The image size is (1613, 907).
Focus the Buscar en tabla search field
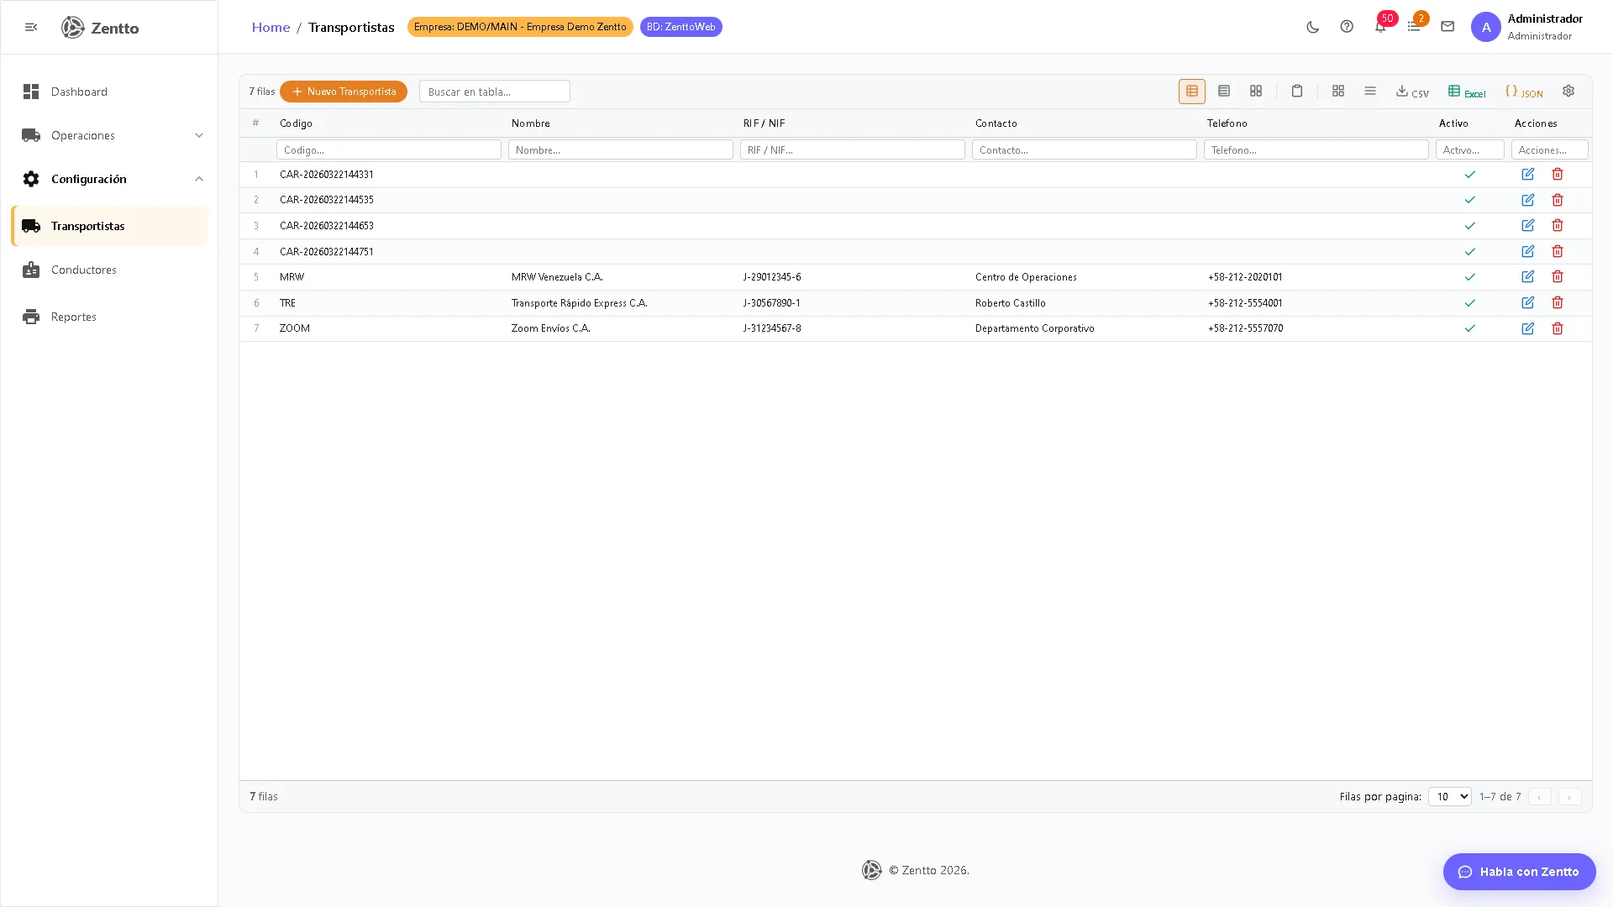[x=495, y=92]
